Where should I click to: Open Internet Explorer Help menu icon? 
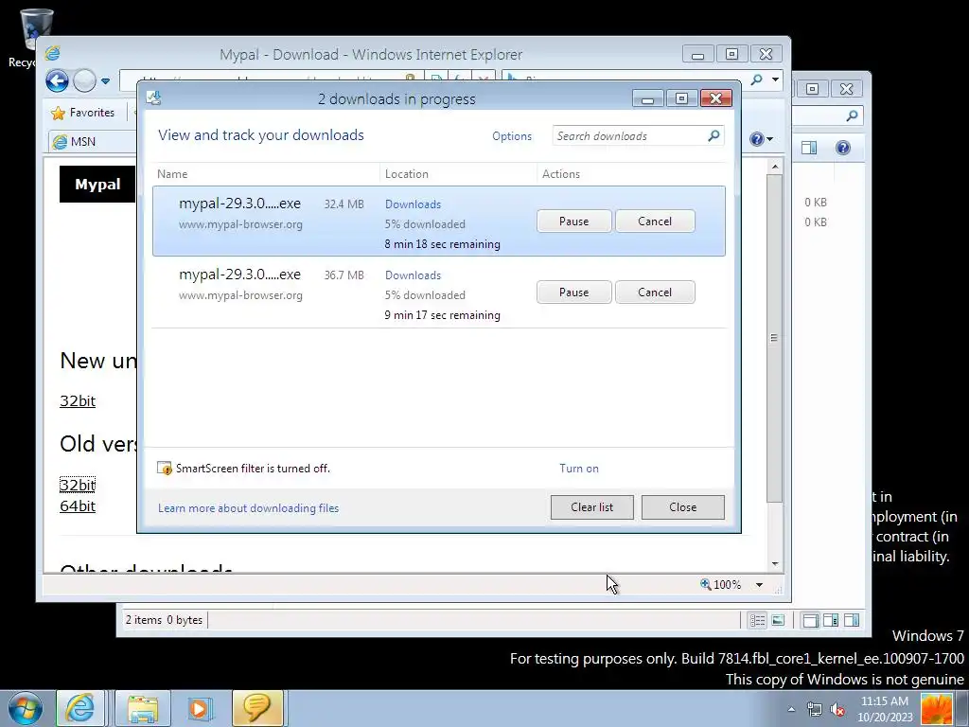761,139
